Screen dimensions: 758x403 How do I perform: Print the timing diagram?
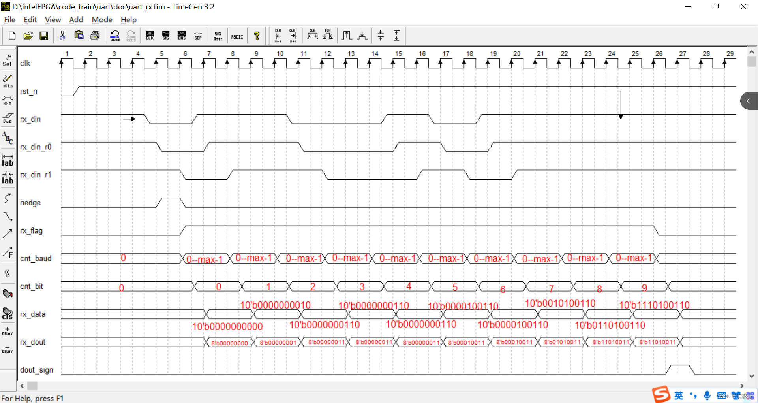click(x=95, y=36)
